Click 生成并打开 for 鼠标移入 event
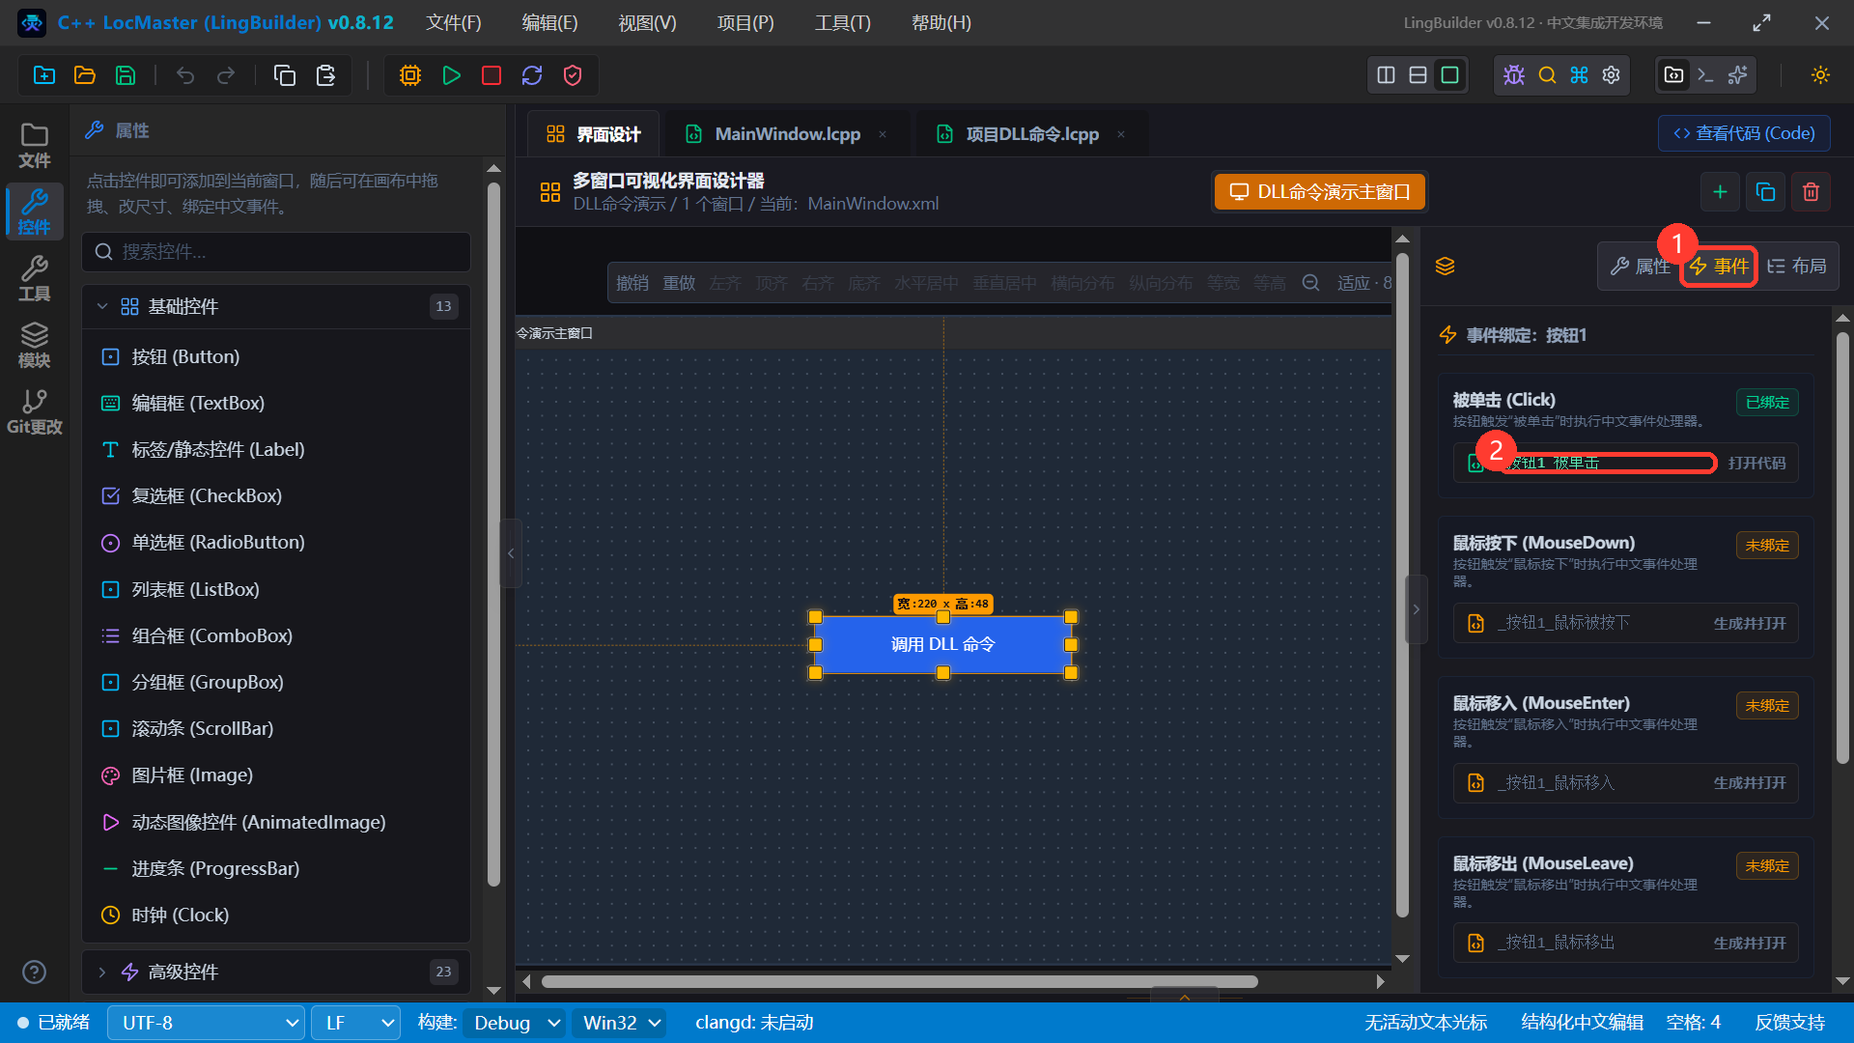Screen dimensions: 1854x1043 (1750, 783)
